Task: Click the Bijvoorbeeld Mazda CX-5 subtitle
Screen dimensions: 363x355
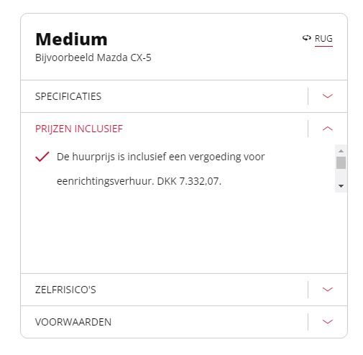Action: coord(93,57)
